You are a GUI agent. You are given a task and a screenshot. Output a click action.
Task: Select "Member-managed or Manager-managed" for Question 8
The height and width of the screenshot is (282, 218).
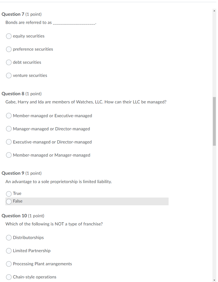pos(8,155)
